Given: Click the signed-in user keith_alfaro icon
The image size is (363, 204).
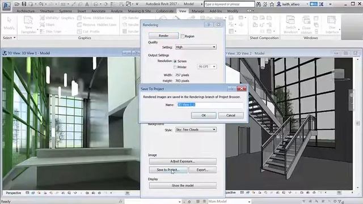Looking at the screenshot, I should click(279, 4).
